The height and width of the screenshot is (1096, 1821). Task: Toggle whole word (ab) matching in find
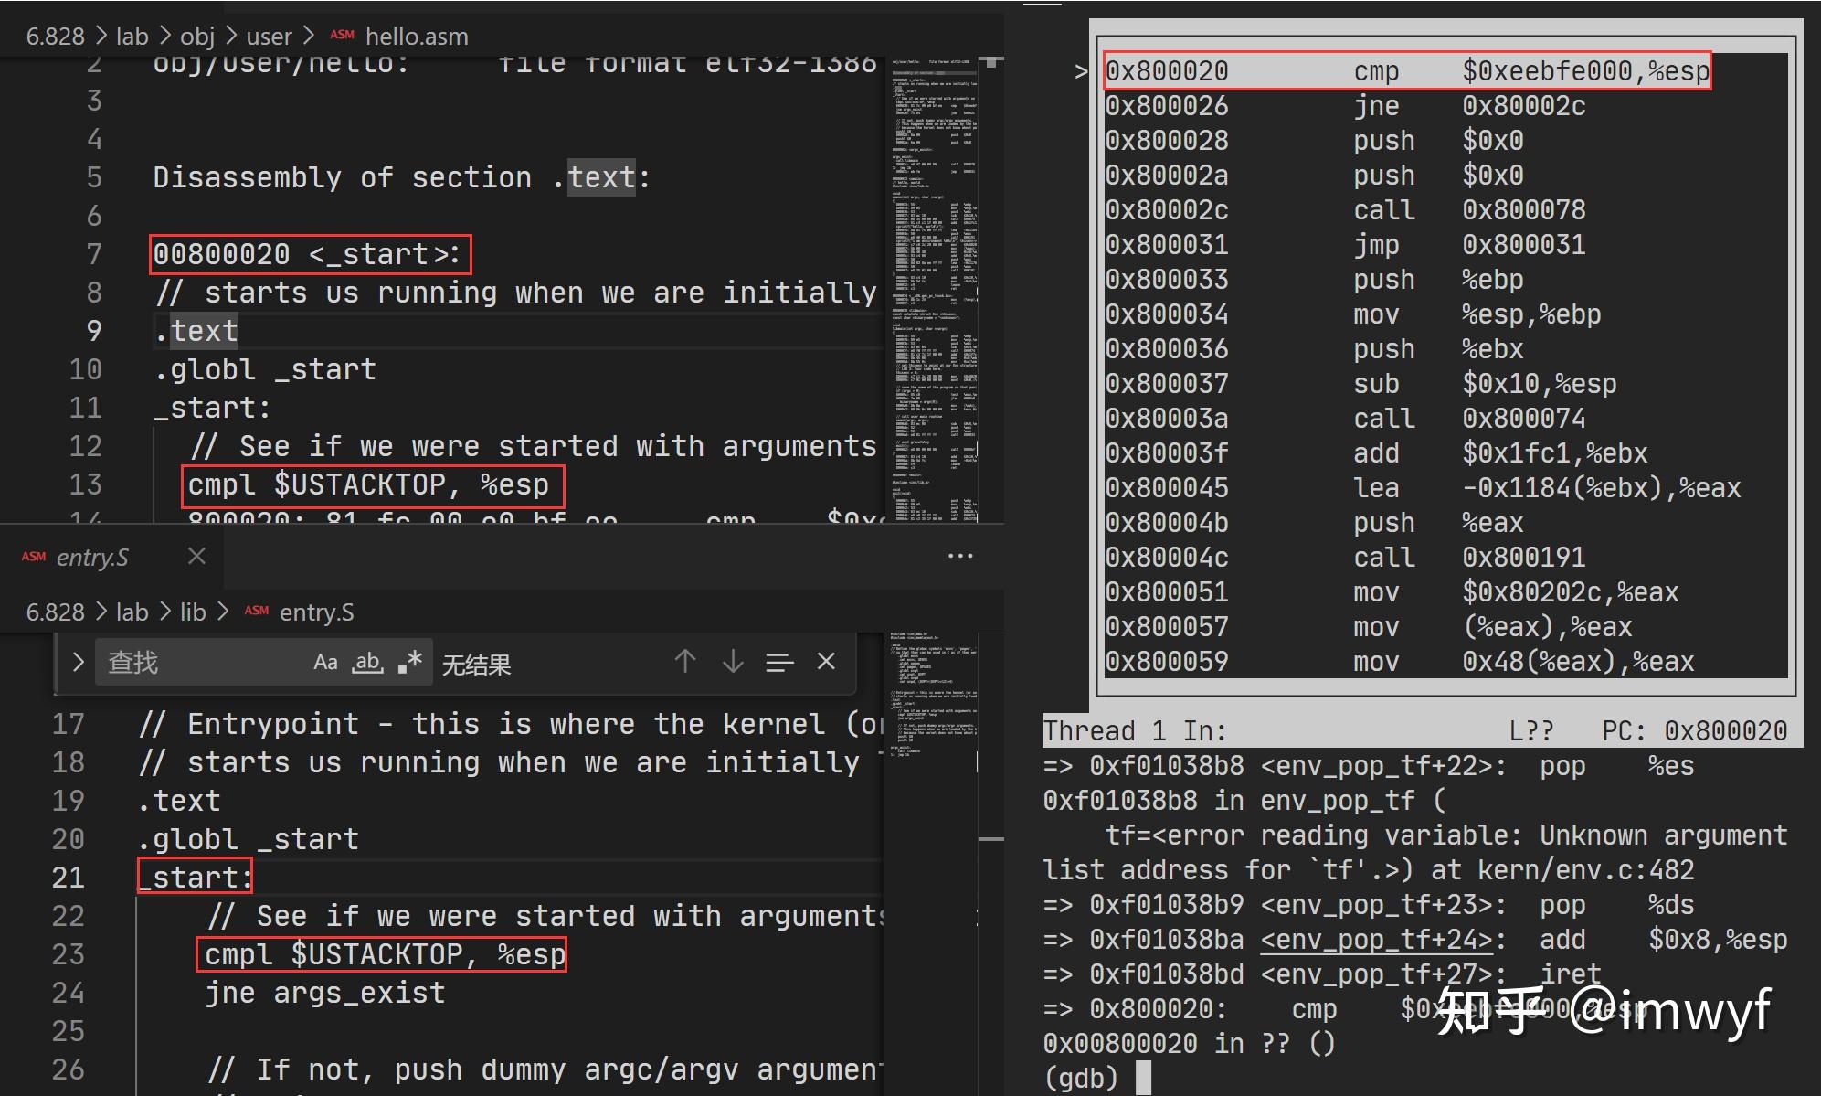tap(368, 662)
